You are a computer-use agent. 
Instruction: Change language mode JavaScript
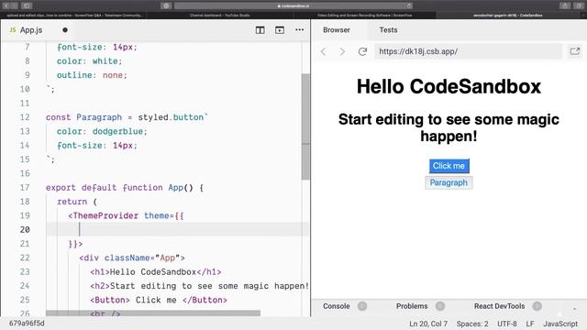tap(560, 324)
